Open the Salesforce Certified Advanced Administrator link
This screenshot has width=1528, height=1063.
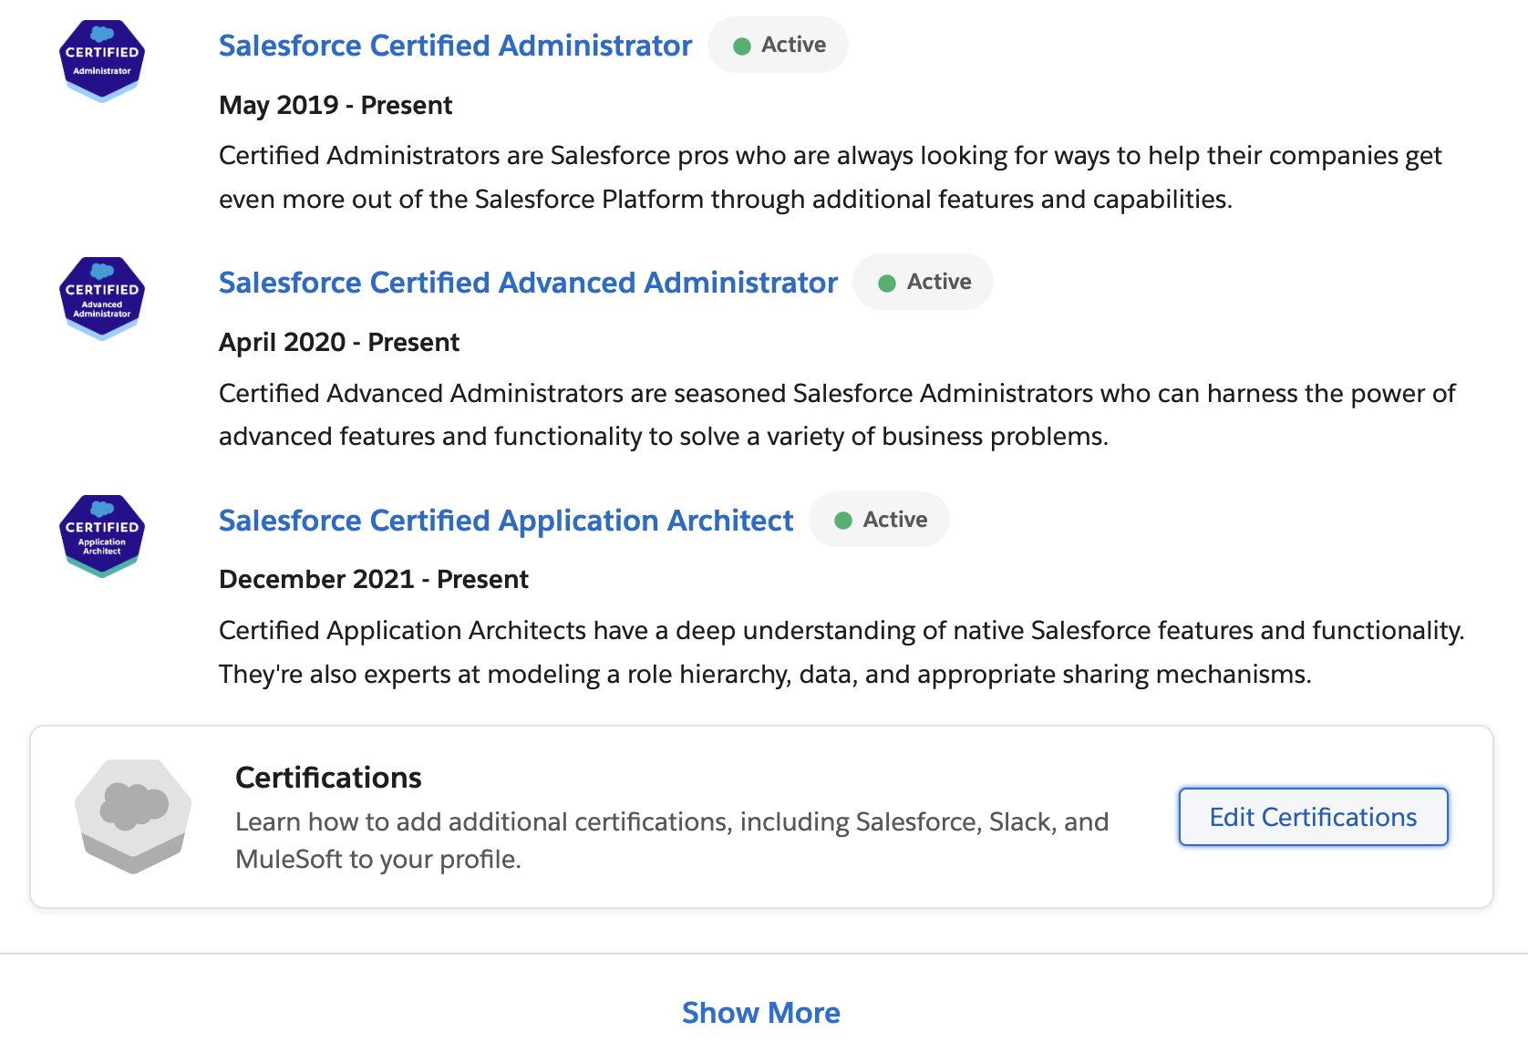tap(528, 283)
